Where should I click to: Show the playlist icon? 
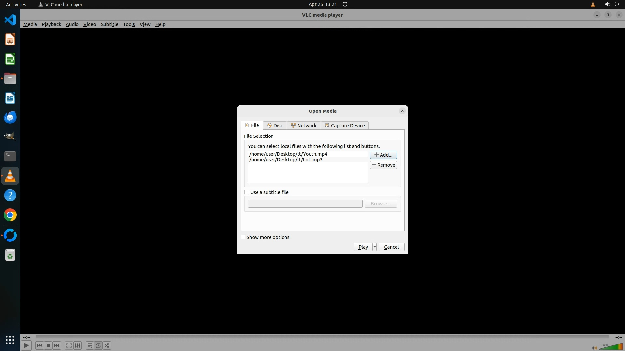(x=90, y=345)
